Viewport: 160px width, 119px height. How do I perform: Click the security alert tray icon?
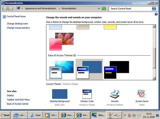pos(129,116)
